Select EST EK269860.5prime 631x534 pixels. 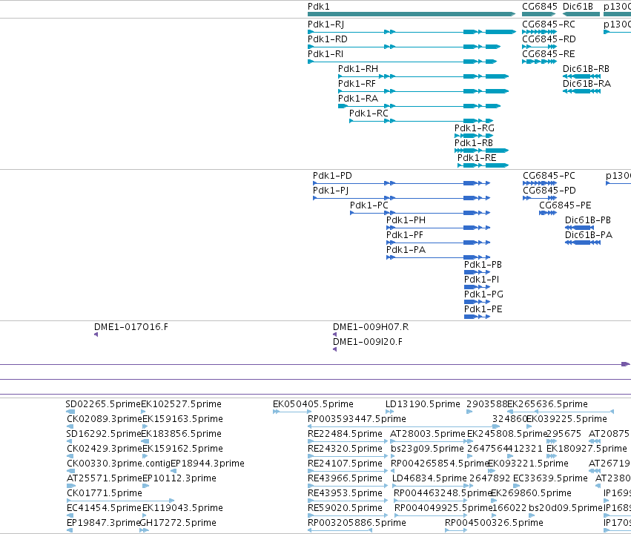pyautogui.click(x=493, y=501)
